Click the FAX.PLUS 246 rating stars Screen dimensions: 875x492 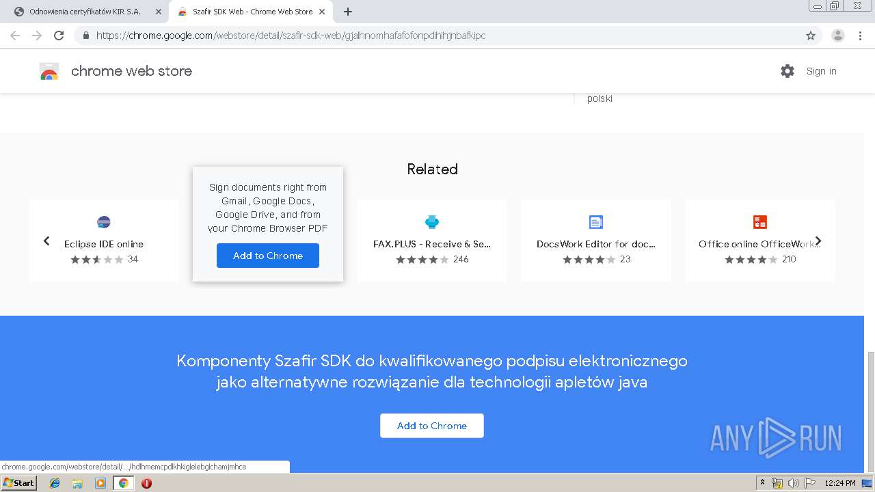click(422, 260)
